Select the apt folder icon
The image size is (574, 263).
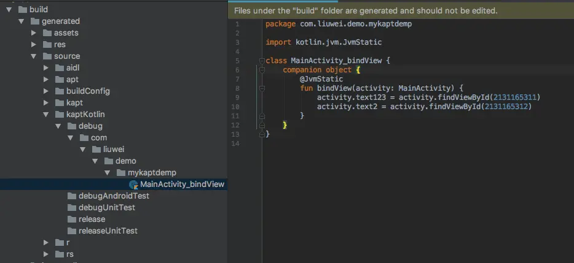point(60,80)
